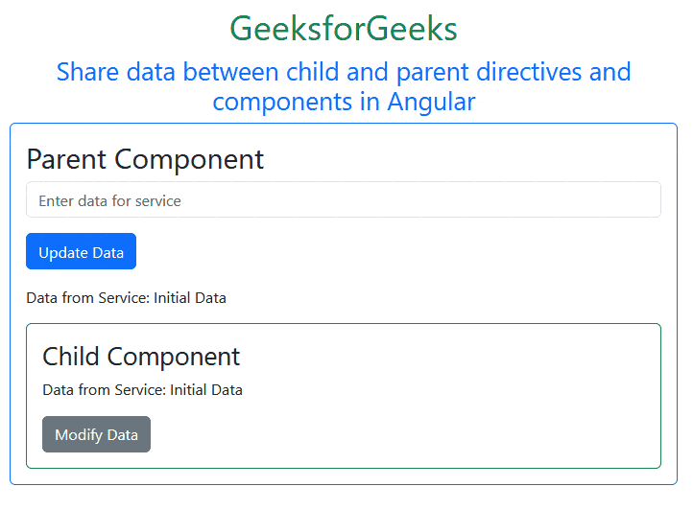The image size is (693, 510).
Task: Select the Child Component heading
Action: (x=141, y=357)
